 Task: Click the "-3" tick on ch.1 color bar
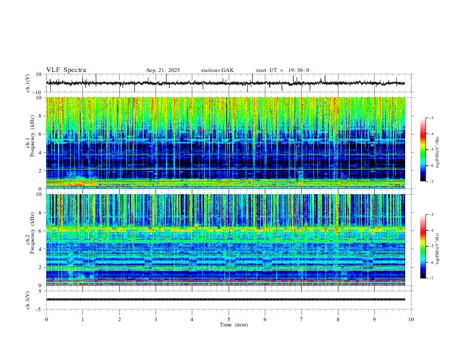[x=431, y=118]
